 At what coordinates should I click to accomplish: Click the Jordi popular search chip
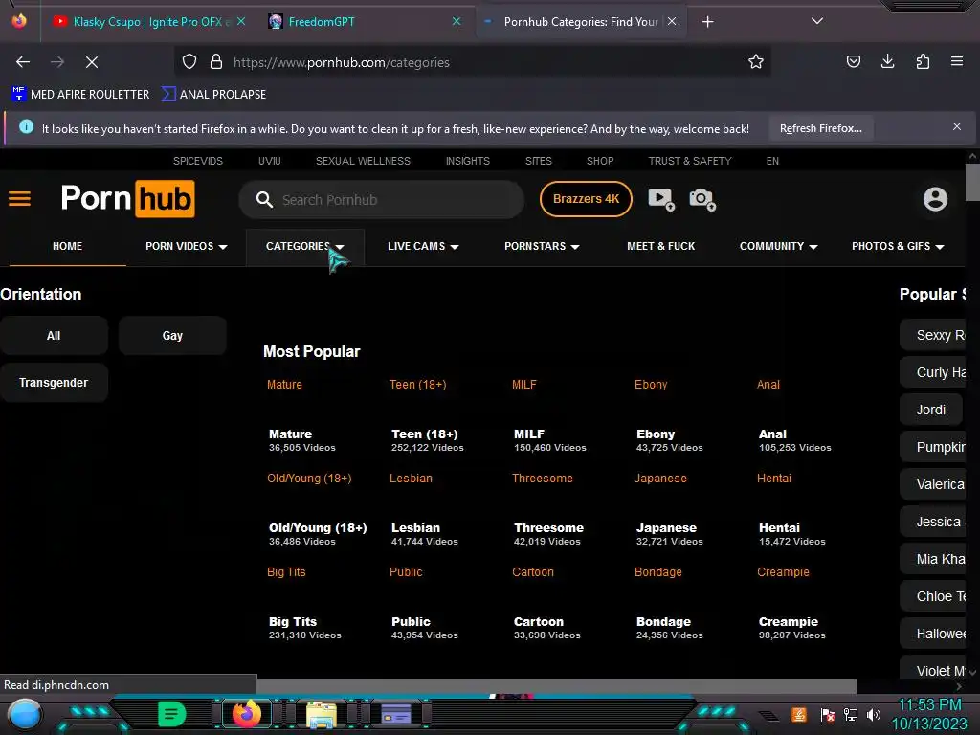click(931, 410)
